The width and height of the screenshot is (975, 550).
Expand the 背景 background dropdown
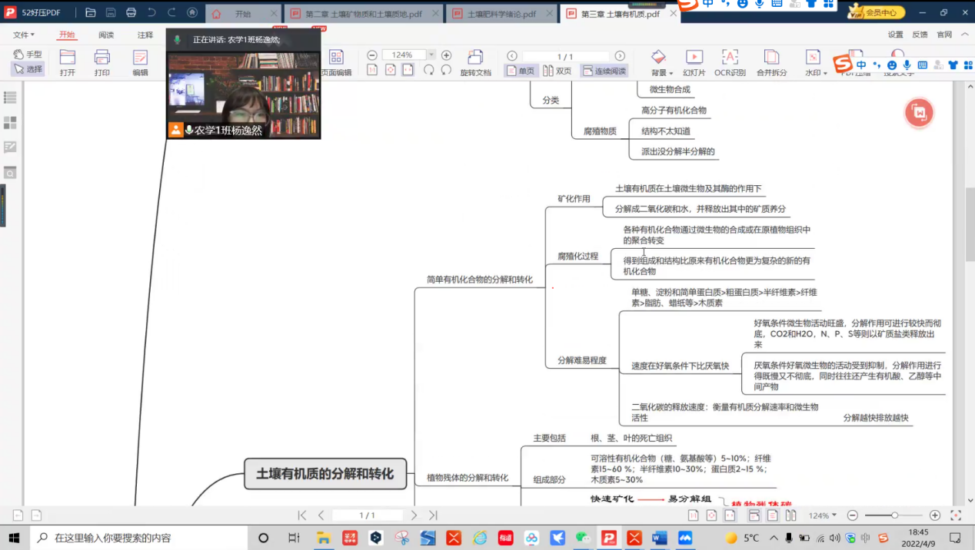661,73
